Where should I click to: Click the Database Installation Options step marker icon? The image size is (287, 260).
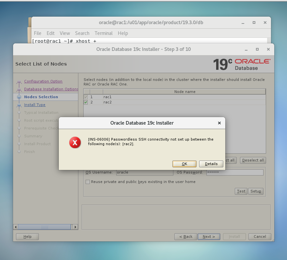19,90
